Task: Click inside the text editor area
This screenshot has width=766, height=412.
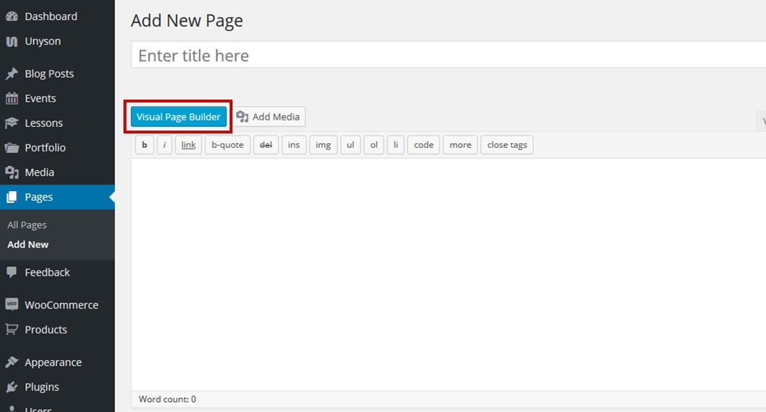Action: click(x=448, y=274)
